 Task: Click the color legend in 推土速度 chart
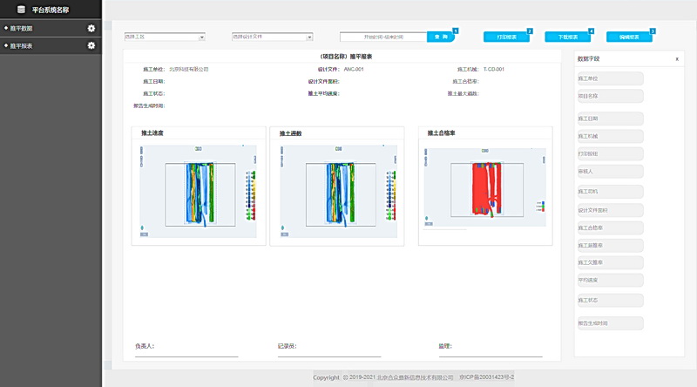[x=250, y=193]
